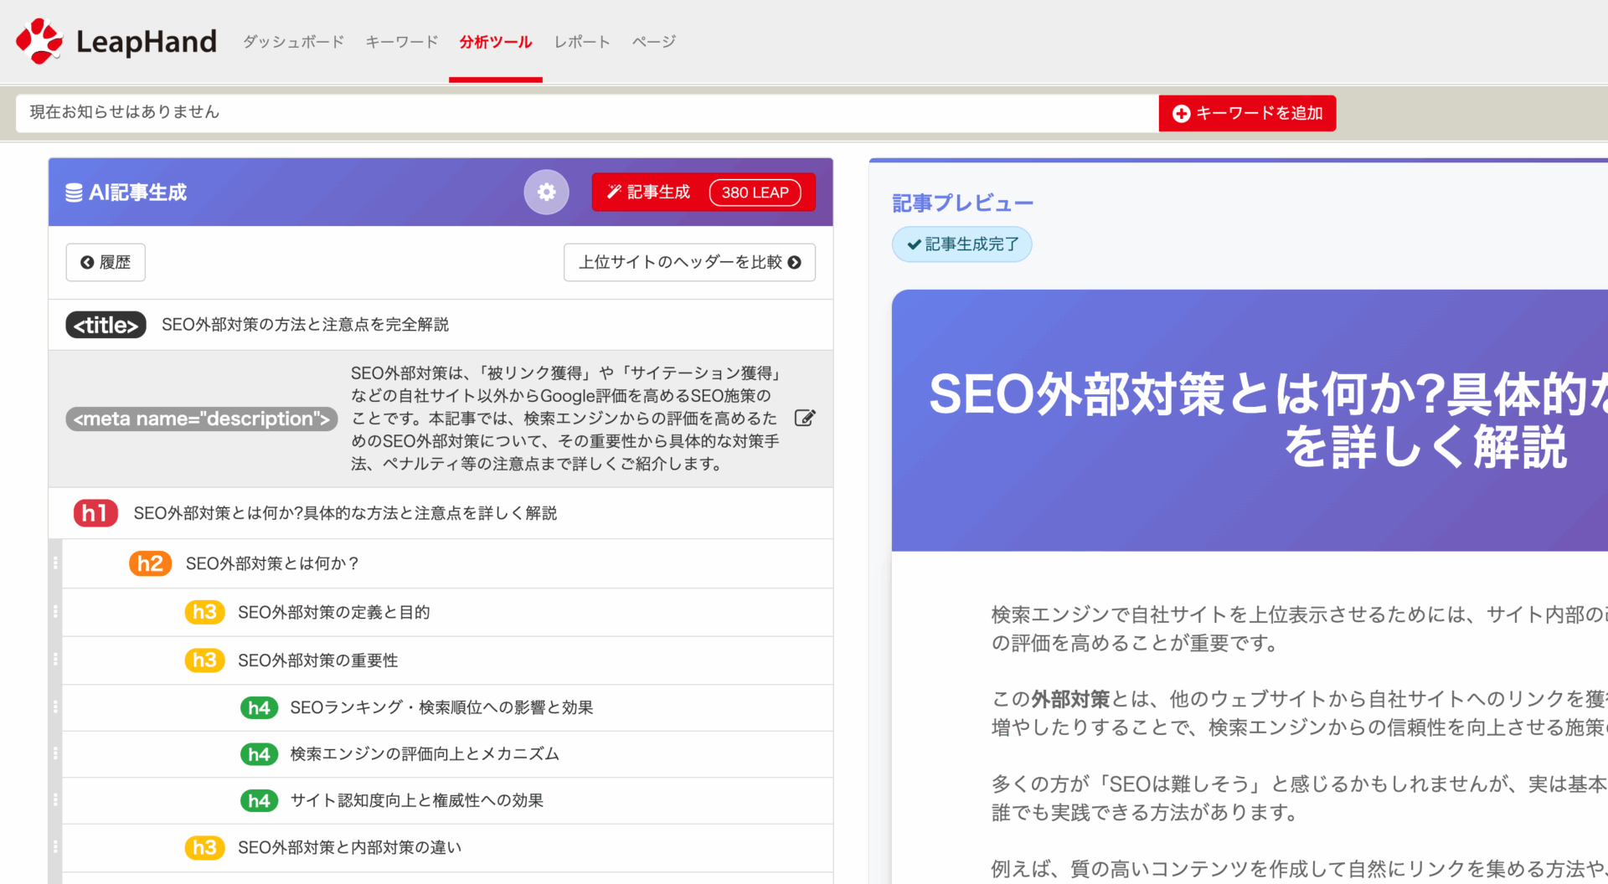Screen dimensions: 1608x884
Task: Click the checkmark icon on 記事生成完了 badge
Action: [x=913, y=244]
